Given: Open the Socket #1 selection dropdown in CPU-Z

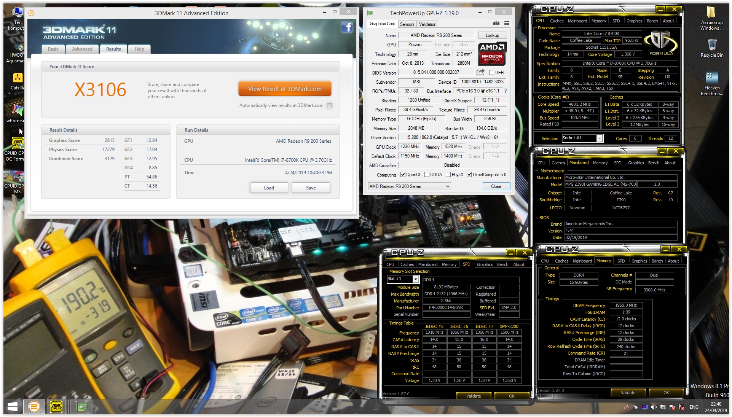Looking at the screenshot, I should pos(582,138).
